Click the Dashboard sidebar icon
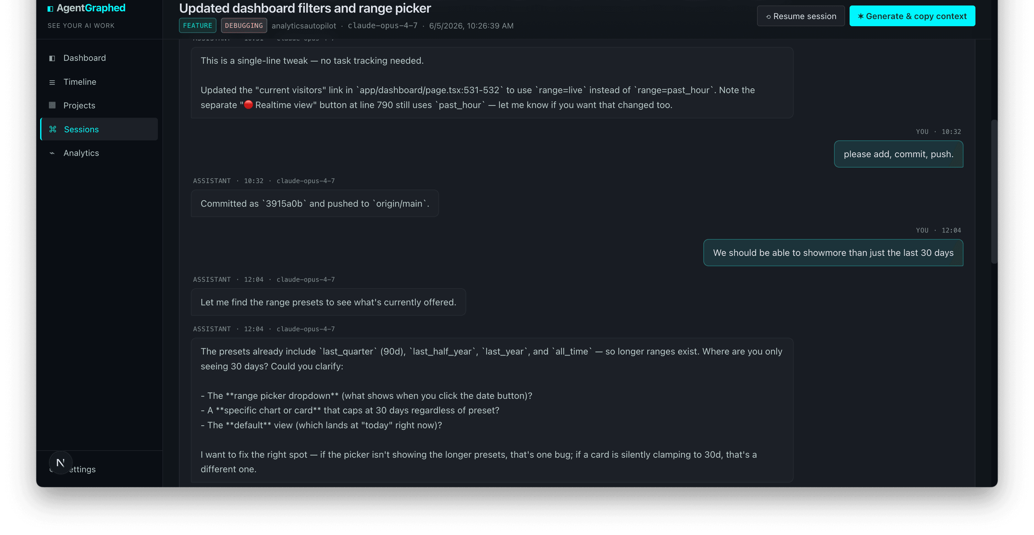1034x535 pixels. (52, 58)
